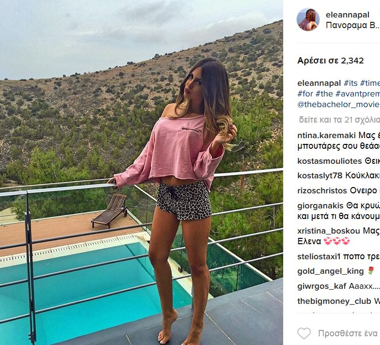Open the #for hashtag

point(305,94)
